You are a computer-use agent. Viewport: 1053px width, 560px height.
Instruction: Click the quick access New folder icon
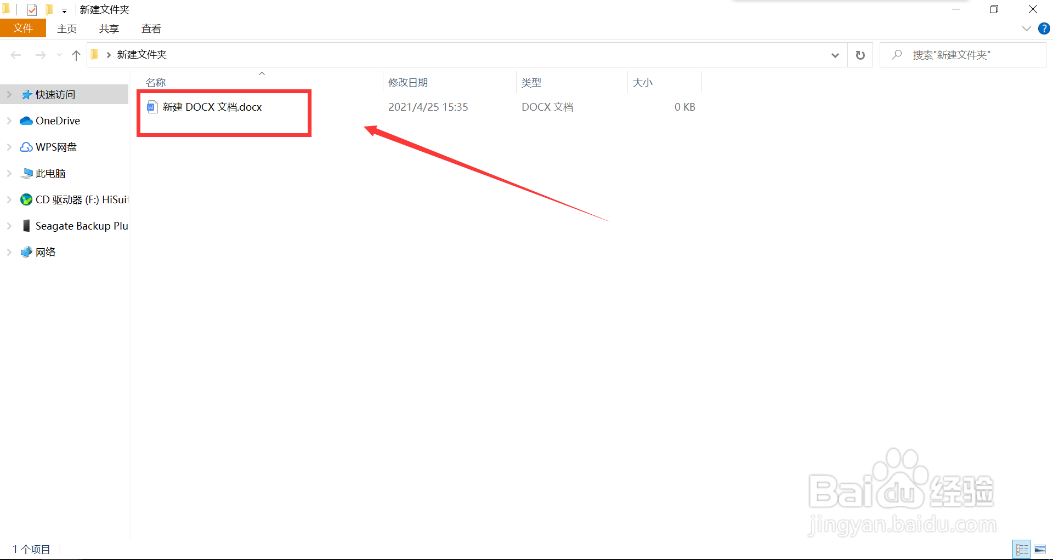point(49,9)
